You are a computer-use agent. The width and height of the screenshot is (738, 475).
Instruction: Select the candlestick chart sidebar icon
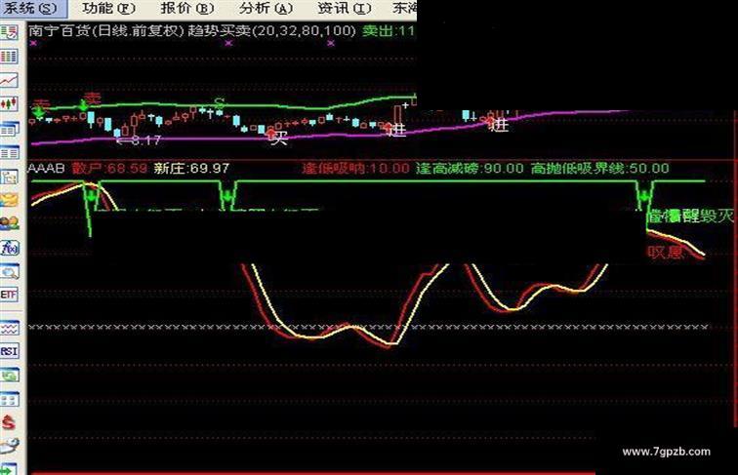10,104
